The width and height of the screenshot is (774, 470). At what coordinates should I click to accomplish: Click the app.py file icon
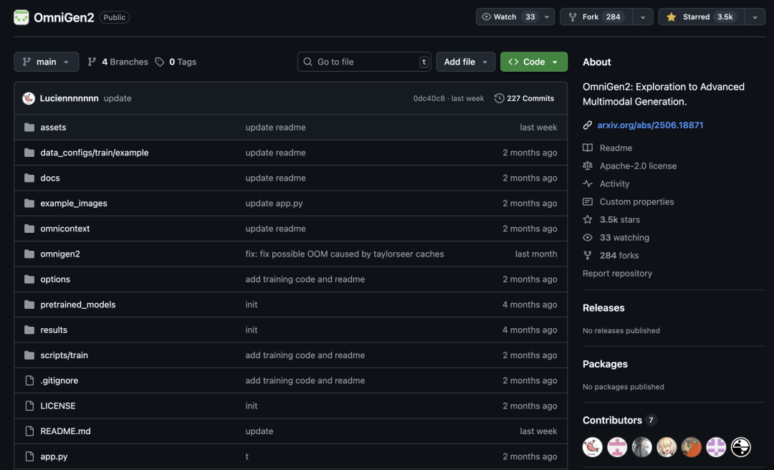pyautogui.click(x=29, y=456)
